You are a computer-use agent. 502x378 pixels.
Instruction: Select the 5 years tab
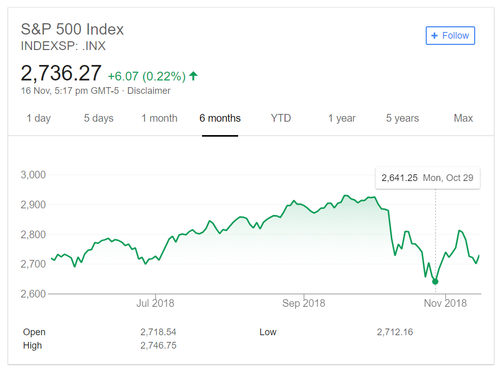point(403,118)
